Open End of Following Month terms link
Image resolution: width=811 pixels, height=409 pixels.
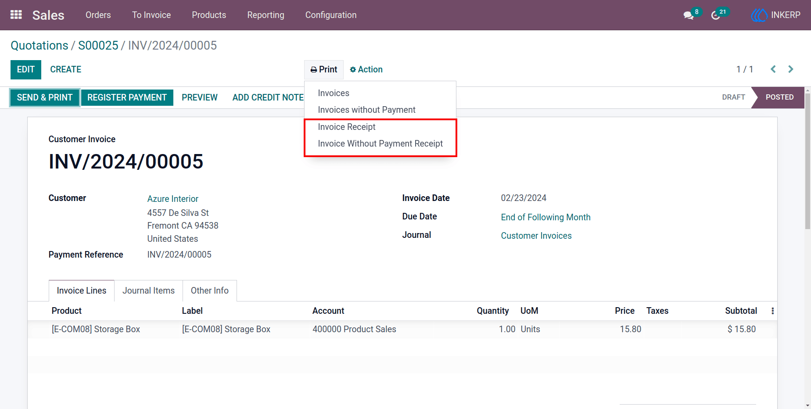coord(545,217)
